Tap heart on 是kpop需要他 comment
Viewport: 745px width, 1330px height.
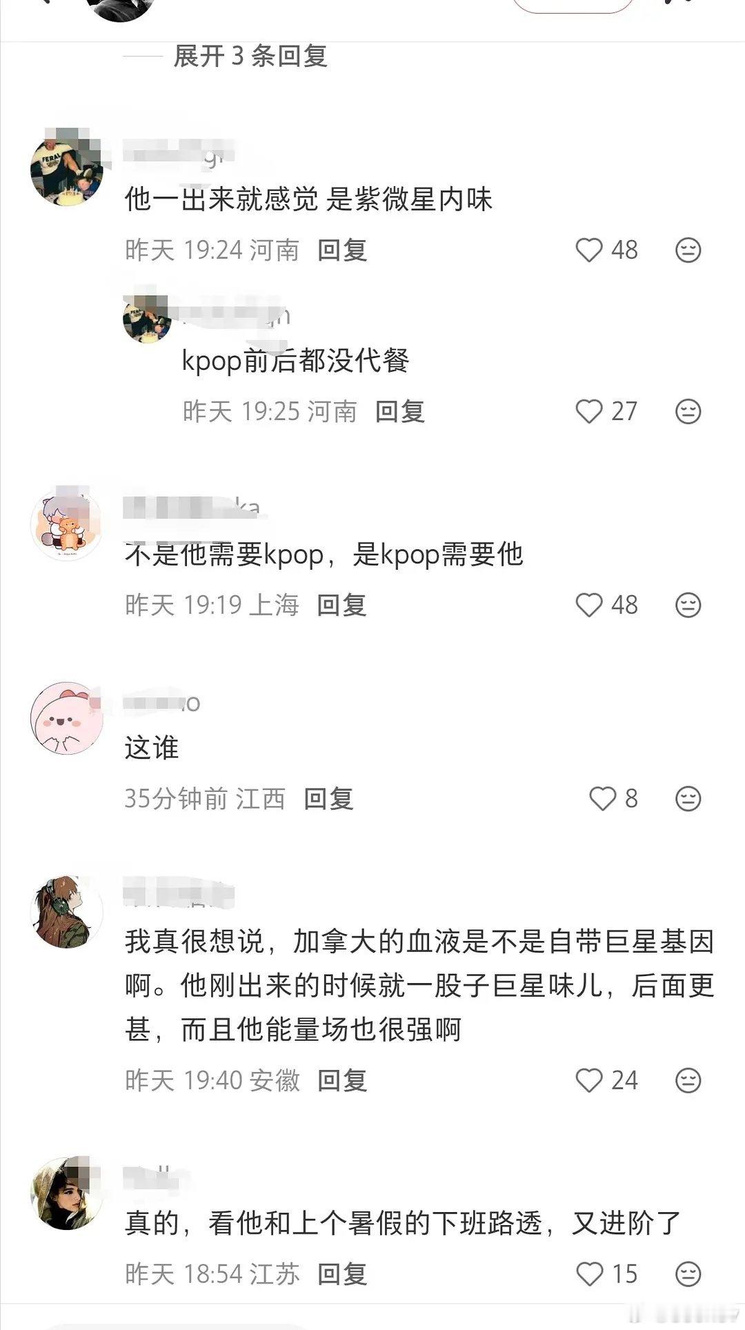pos(589,605)
